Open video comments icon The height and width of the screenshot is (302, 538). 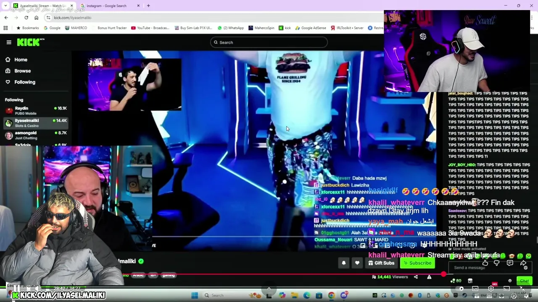(x=509, y=263)
